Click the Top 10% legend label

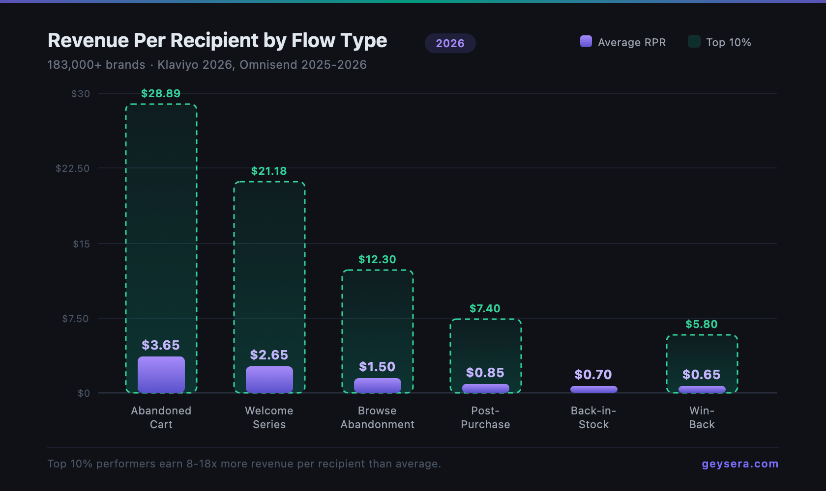[x=729, y=42]
